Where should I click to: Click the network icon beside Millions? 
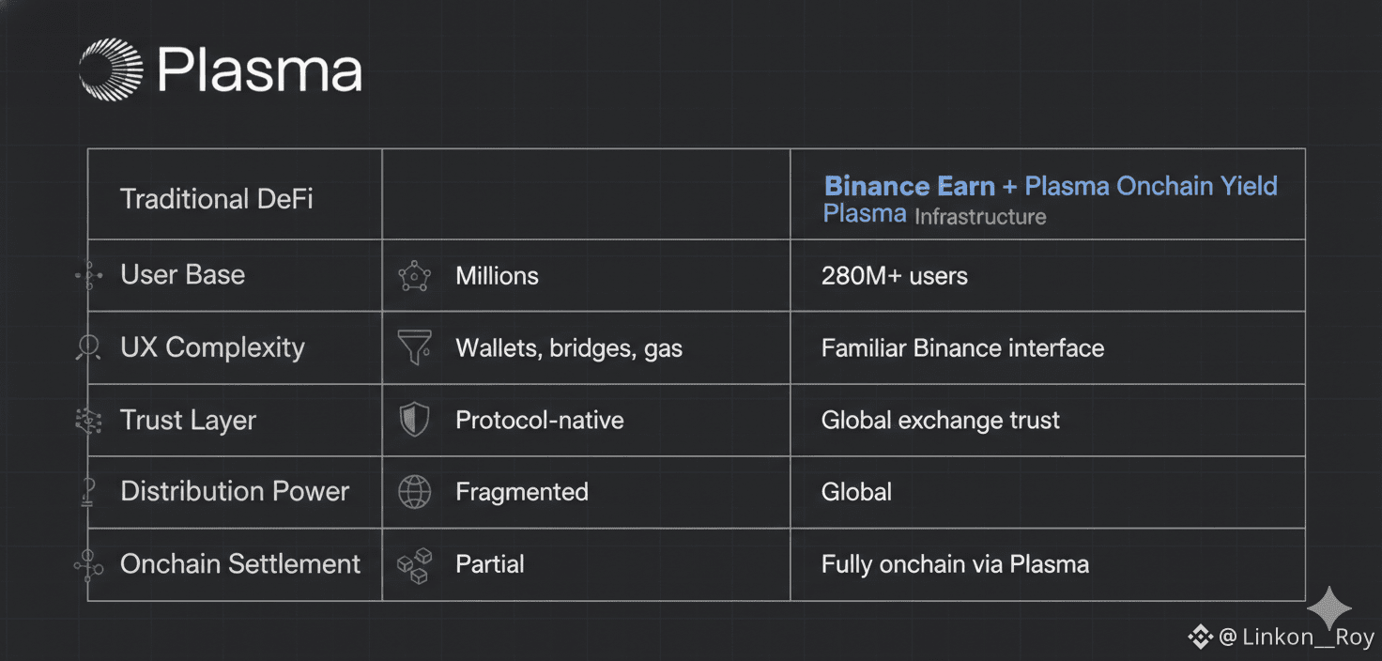click(x=414, y=276)
